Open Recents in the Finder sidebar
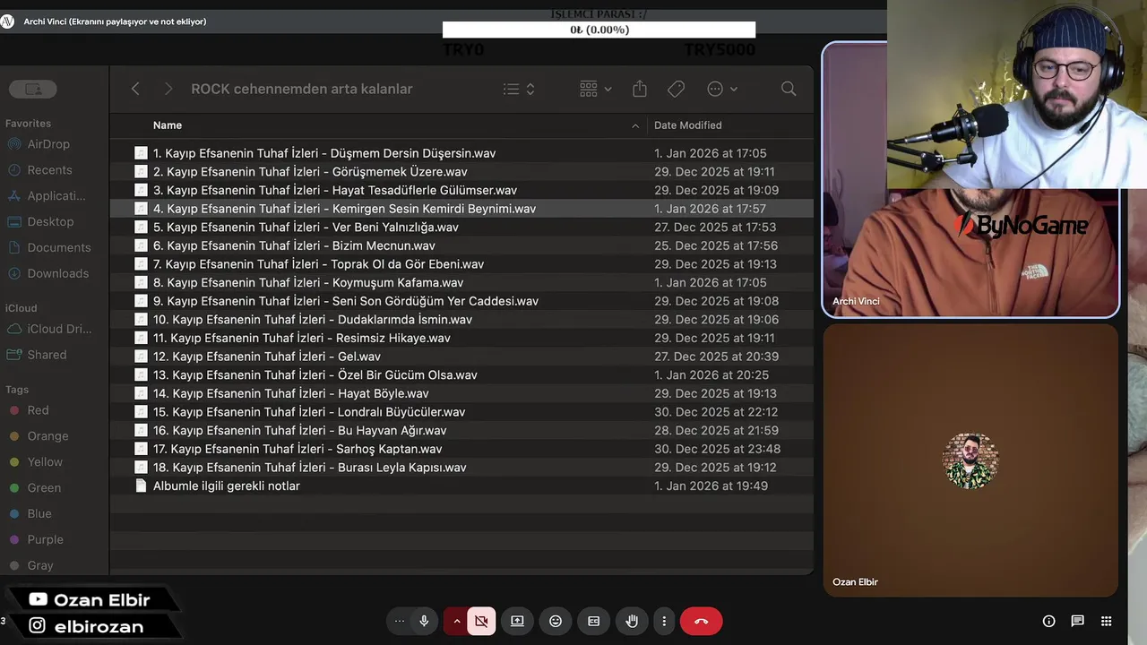The image size is (1147, 645). pyautogui.click(x=39, y=170)
